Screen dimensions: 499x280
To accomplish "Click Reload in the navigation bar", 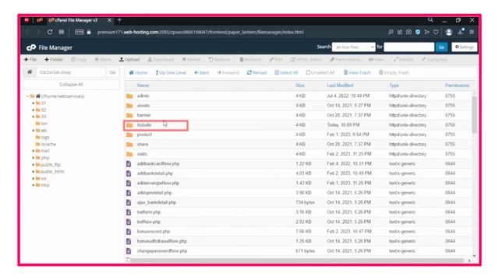I will pyautogui.click(x=257, y=72).
